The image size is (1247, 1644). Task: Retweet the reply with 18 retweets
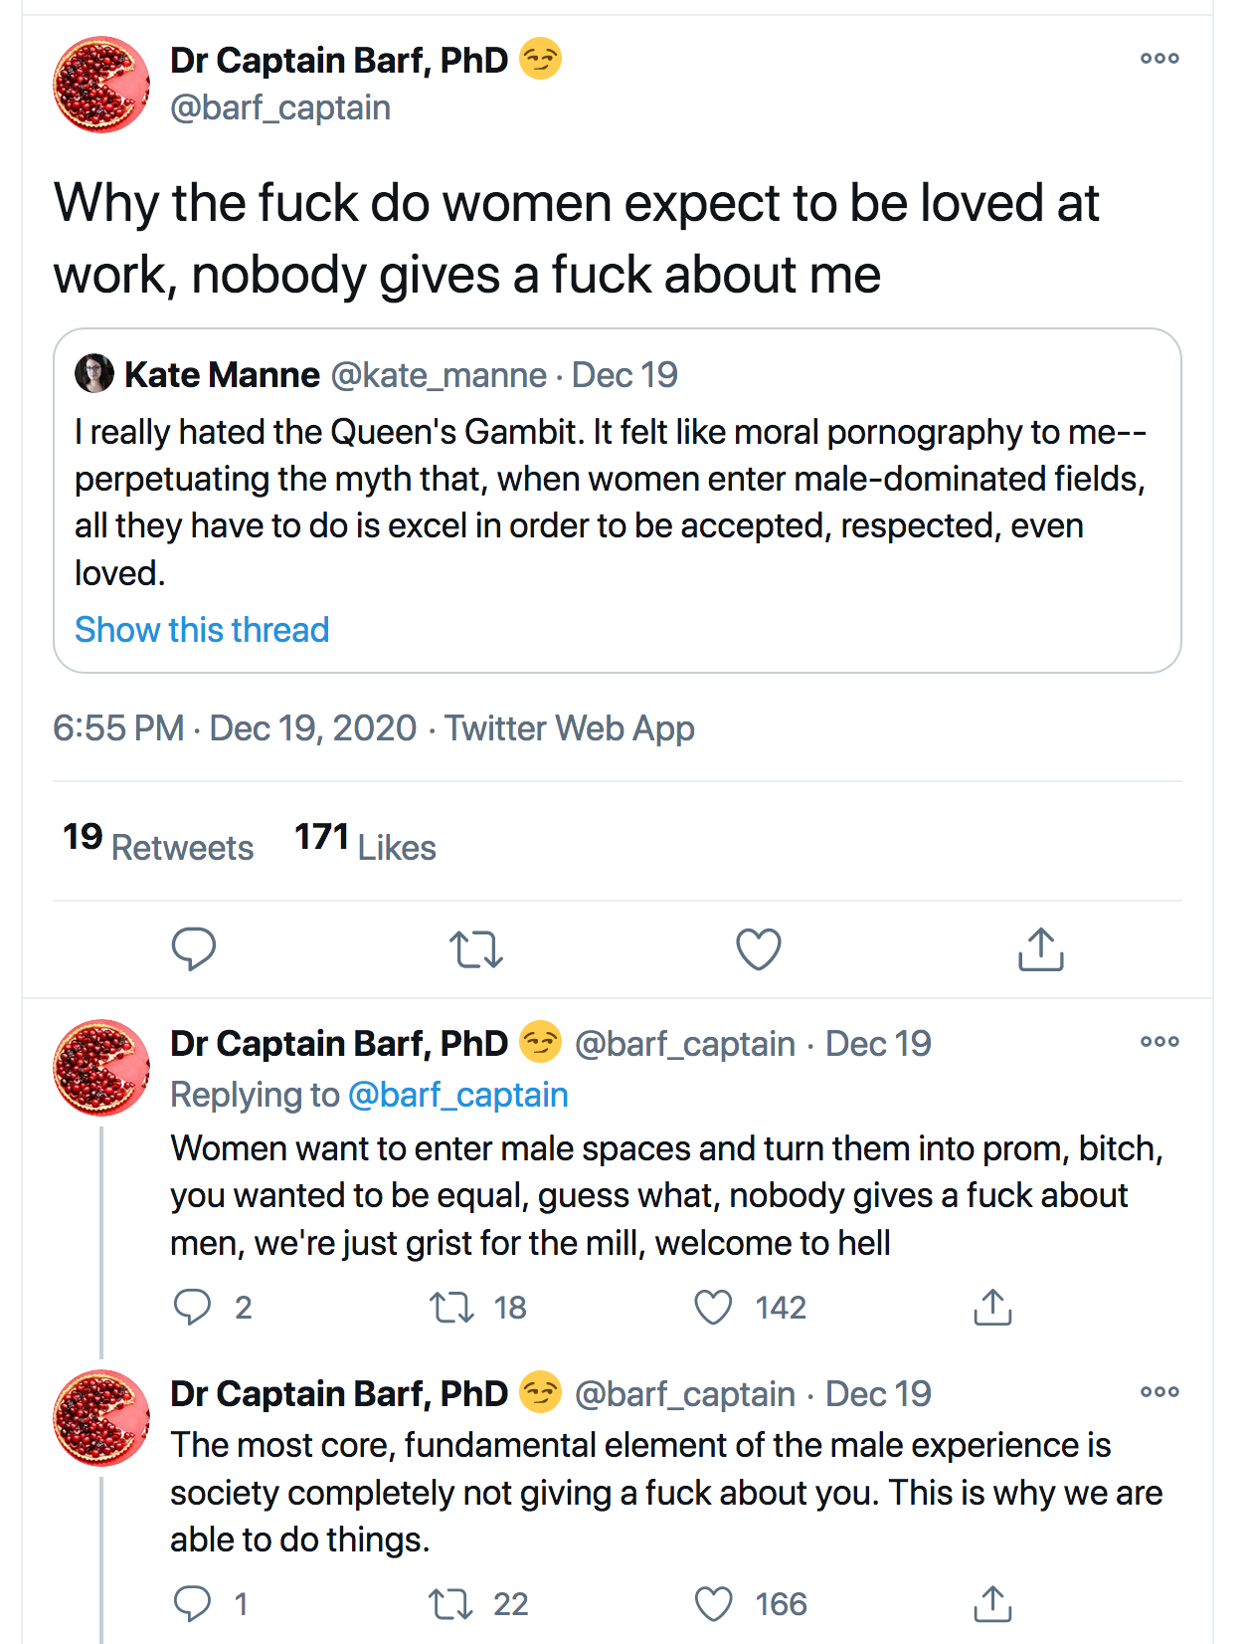coord(451,1307)
